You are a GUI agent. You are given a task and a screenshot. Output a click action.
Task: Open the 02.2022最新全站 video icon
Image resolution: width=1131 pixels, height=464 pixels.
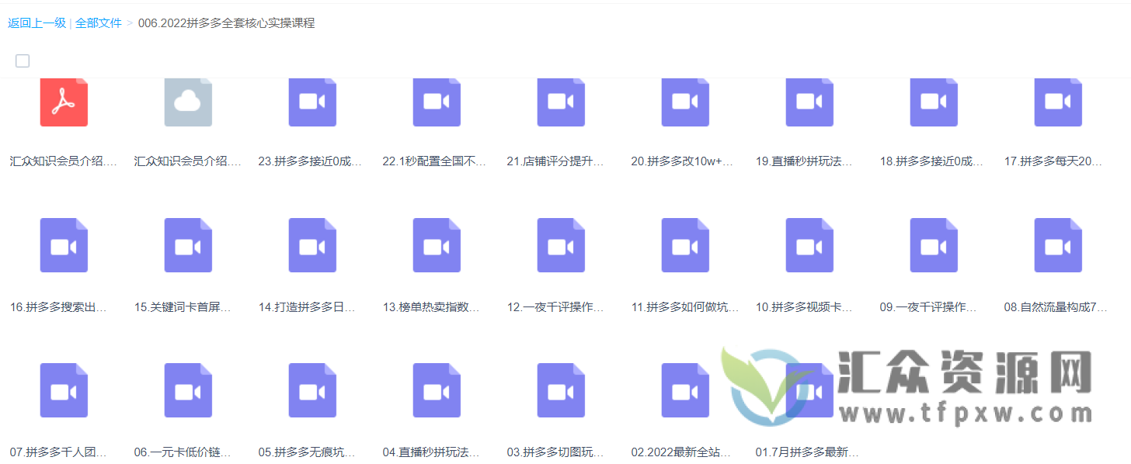(685, 390)
